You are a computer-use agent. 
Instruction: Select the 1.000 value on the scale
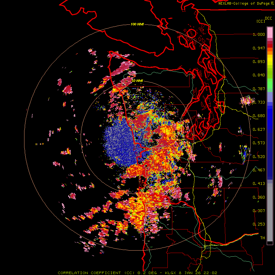(259, 34)
